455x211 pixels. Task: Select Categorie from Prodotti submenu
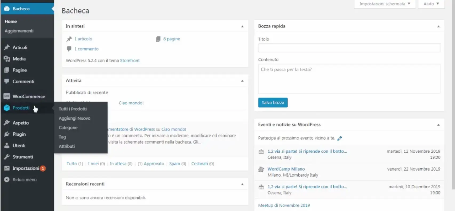pos(68,128)
